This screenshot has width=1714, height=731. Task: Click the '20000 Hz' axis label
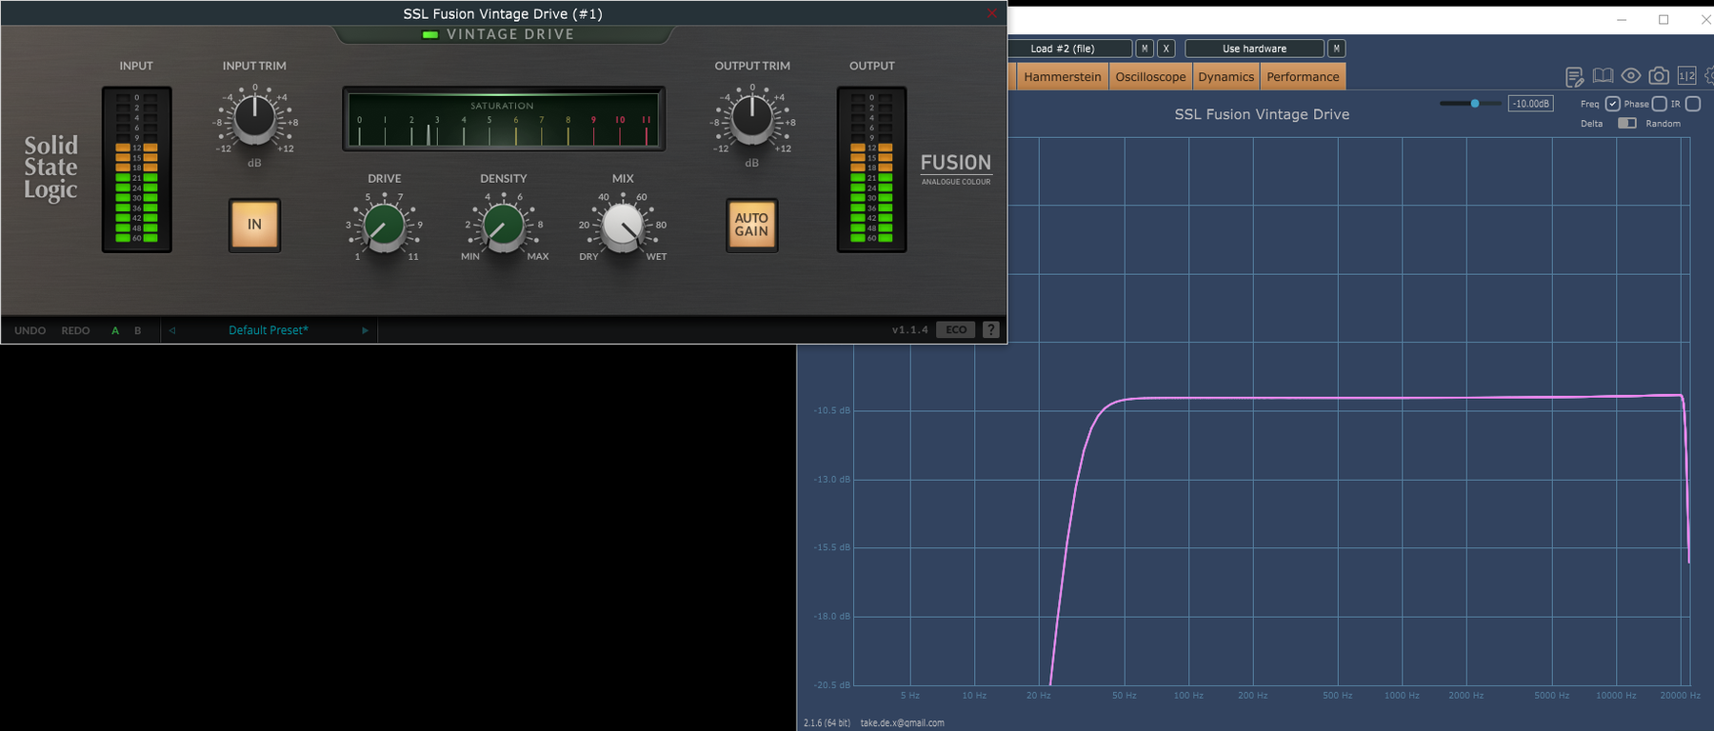tap(1680, 696)
